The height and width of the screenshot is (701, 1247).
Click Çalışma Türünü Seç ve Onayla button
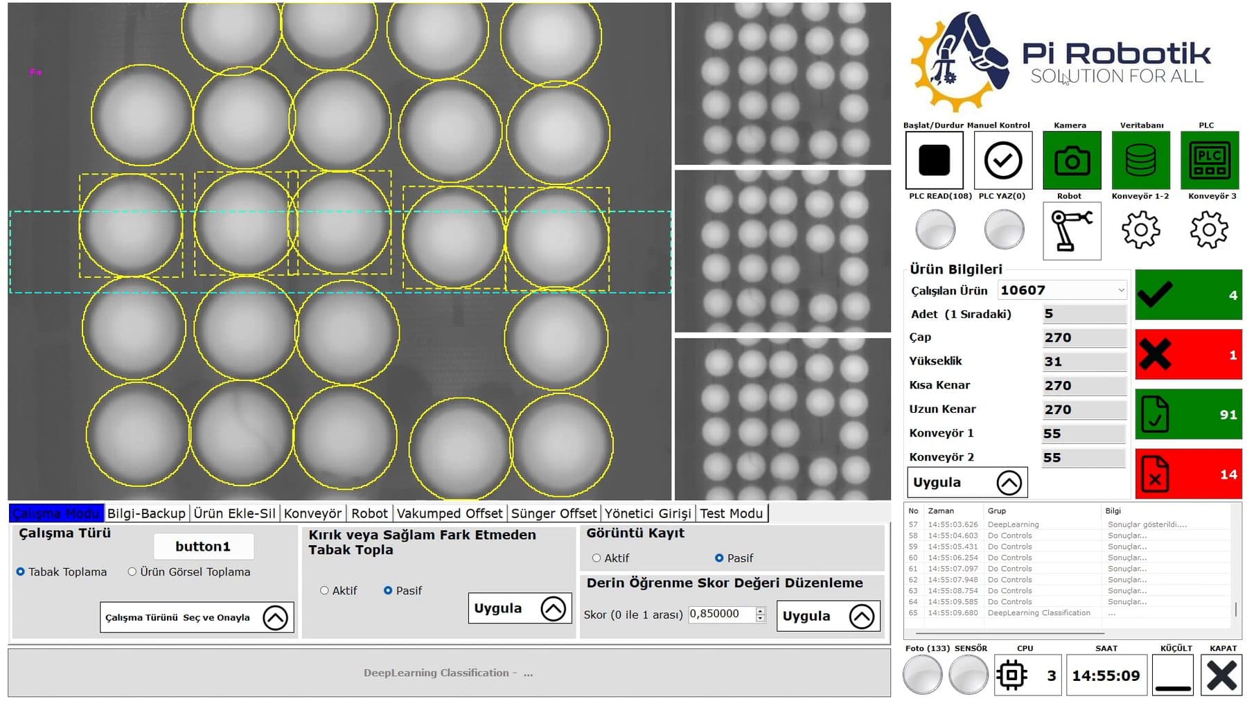tap(197, 617)
